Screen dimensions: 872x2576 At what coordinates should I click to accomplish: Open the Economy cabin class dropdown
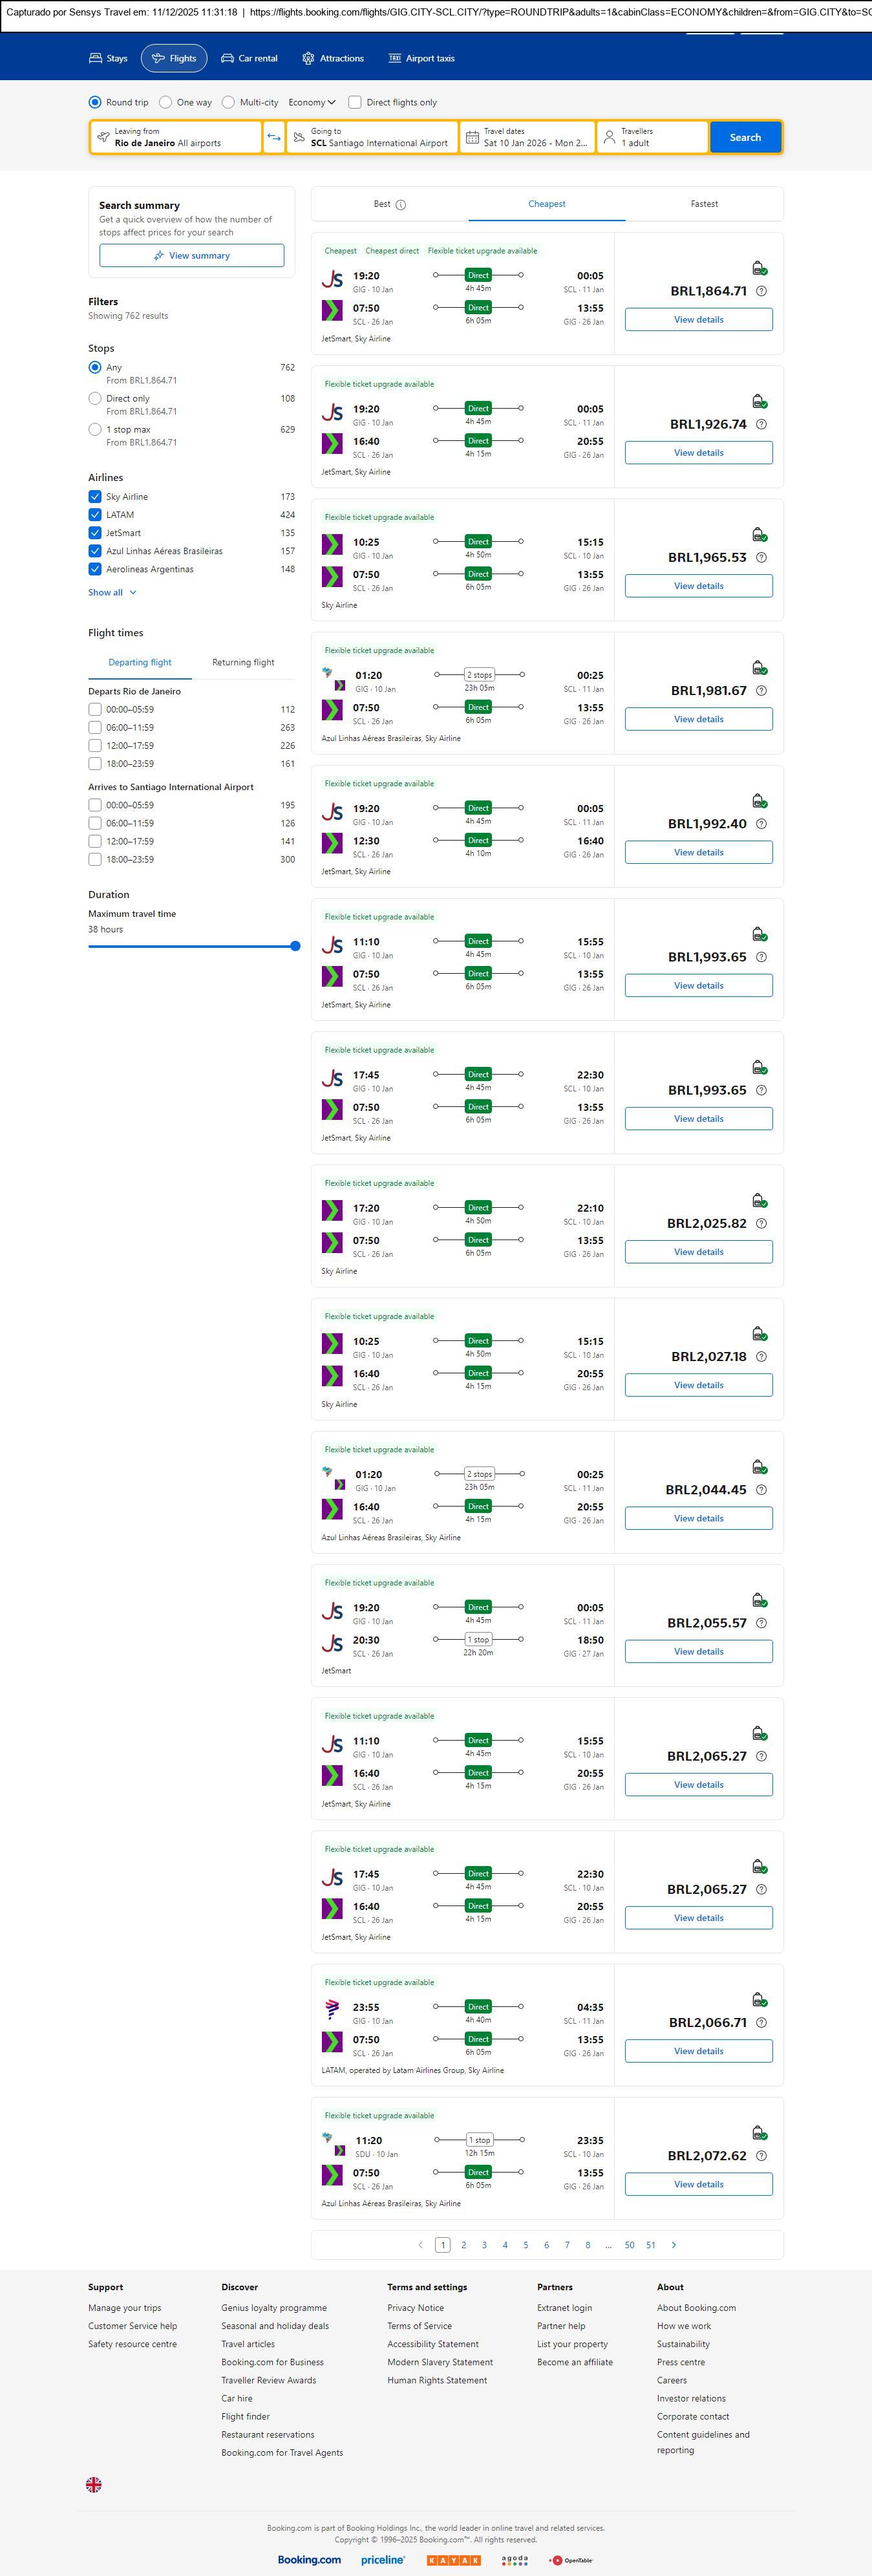click(310, 102)
